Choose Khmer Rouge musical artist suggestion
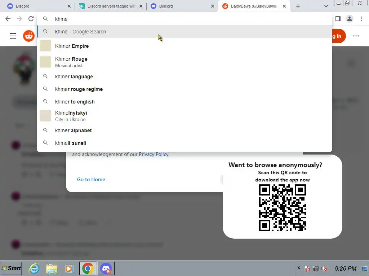369x276 pixels. coord(184,62)
